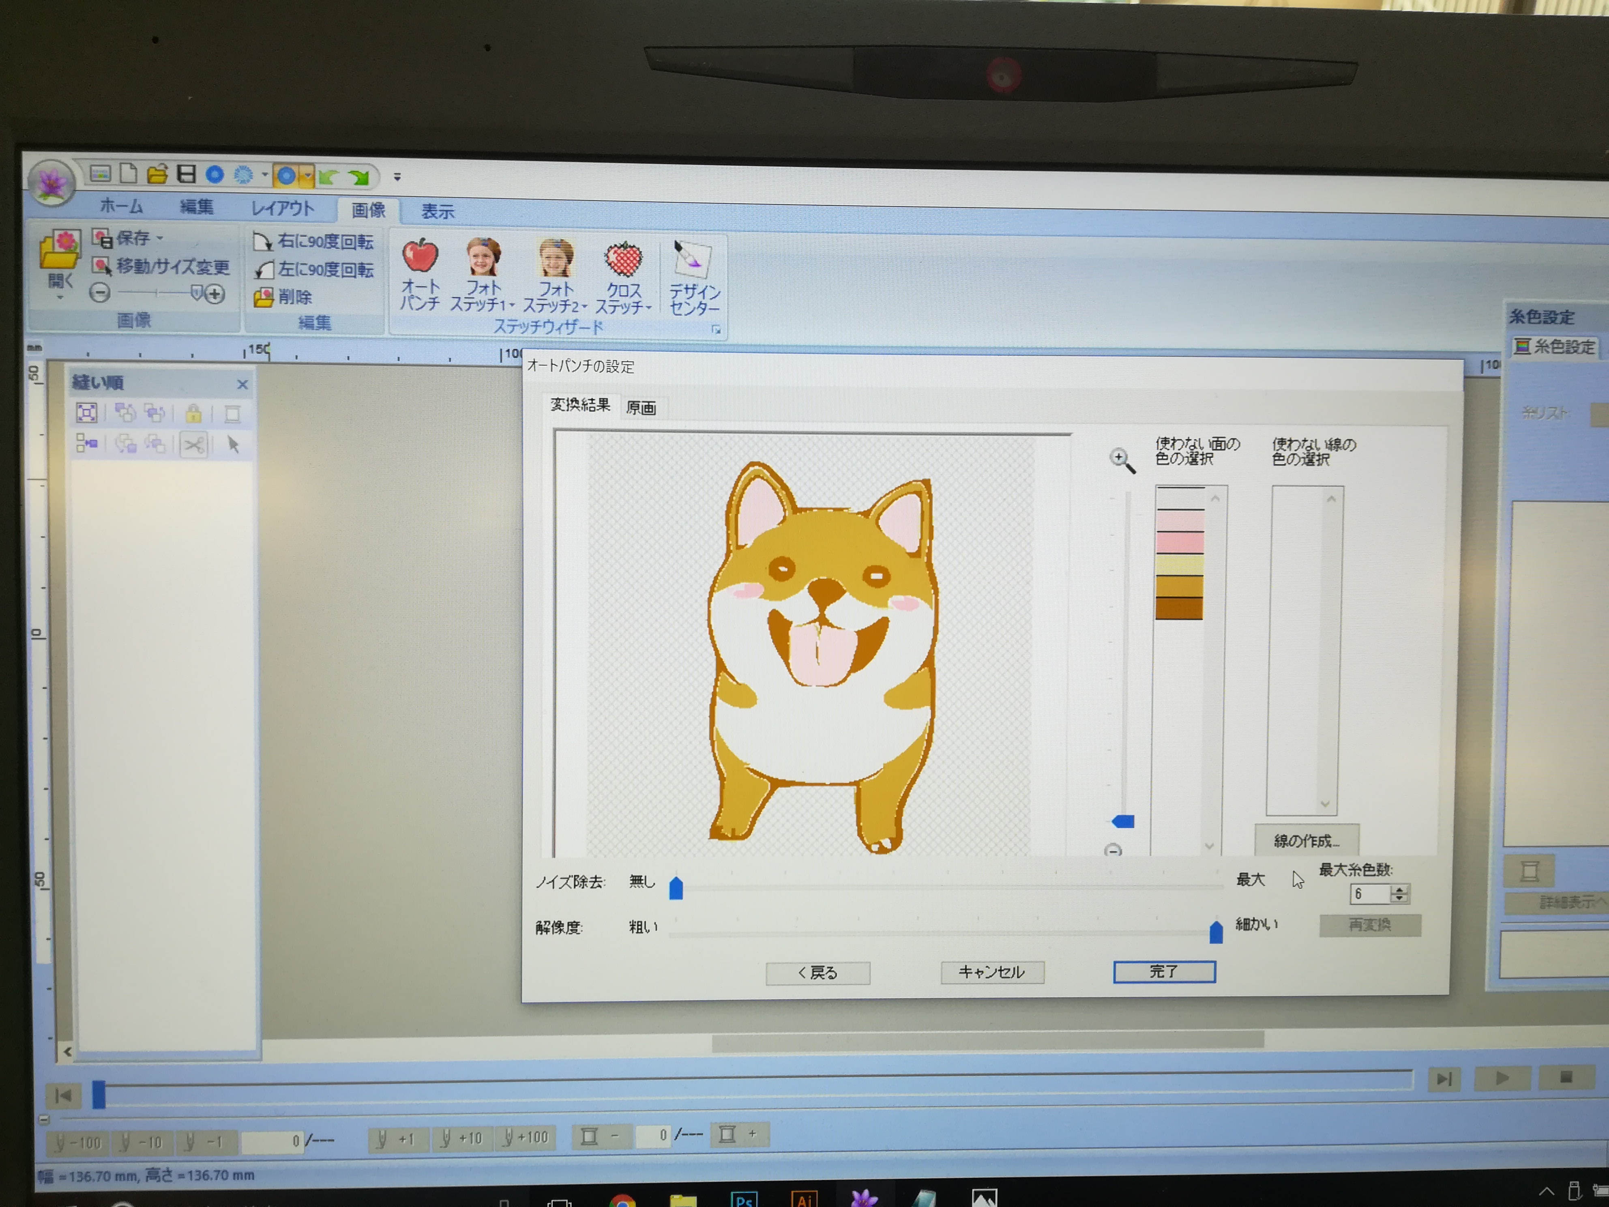This screenshot has width=1609, height=1207.
Task: Click the scissors icon in 縫い順 panel
Action: pos(193,444)
